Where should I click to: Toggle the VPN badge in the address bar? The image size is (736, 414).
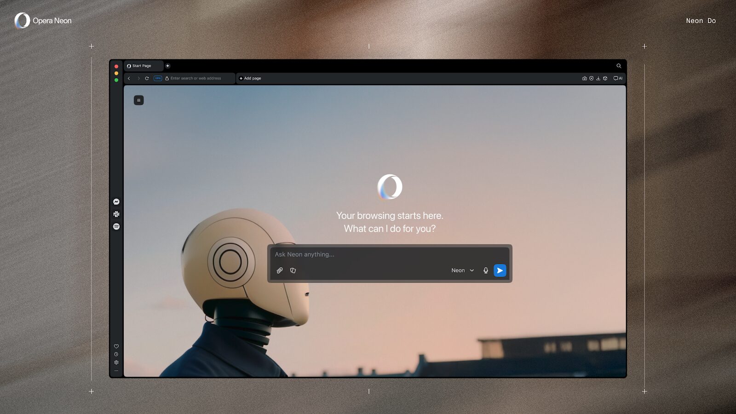tap(158, 79)
